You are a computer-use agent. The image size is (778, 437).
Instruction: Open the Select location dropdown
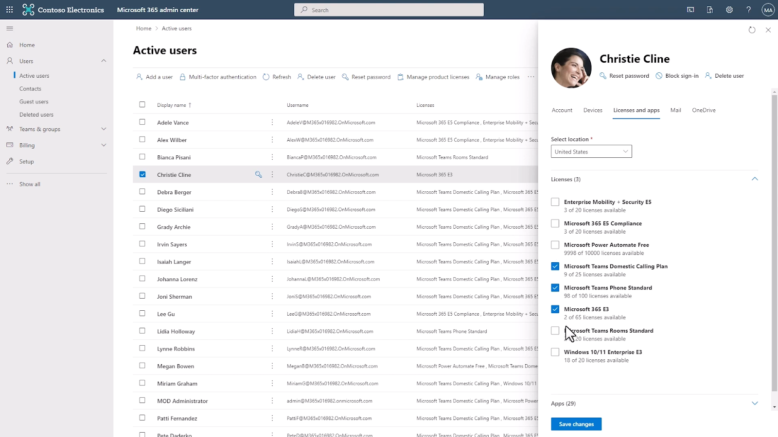pos(591,151)
